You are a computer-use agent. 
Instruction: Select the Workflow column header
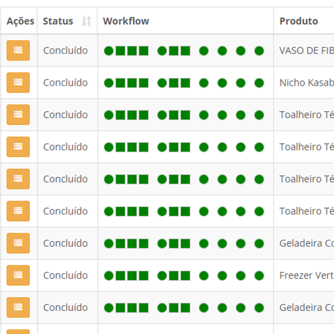(126, 21)
